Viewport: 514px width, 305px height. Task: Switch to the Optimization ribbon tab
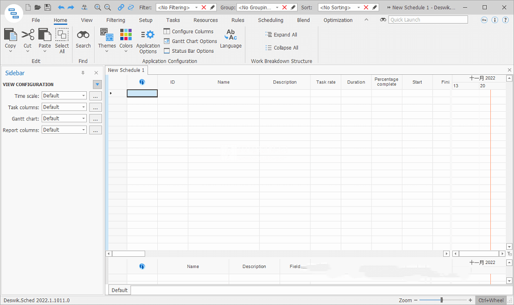tap(338, 20)
